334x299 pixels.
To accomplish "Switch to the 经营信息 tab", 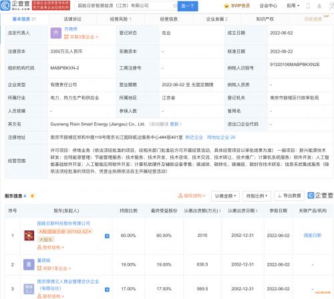I will 169,19.
